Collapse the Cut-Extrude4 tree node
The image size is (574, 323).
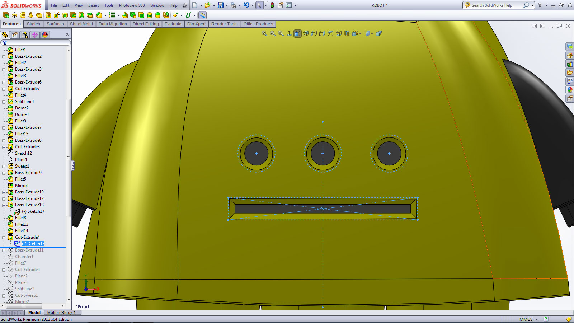pyautogui.click(x=4, y=237)
